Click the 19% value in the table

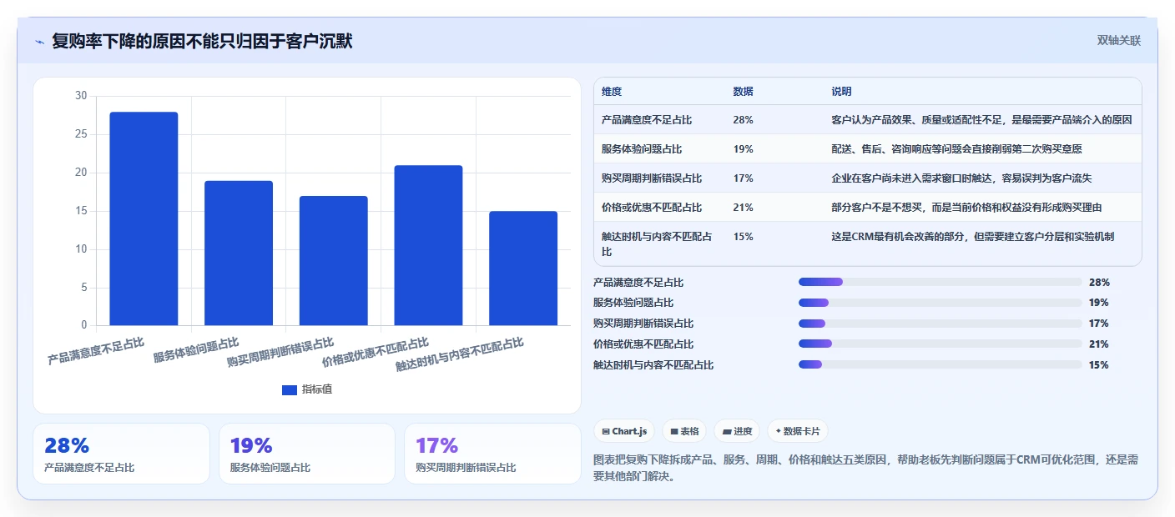(743, 149)
